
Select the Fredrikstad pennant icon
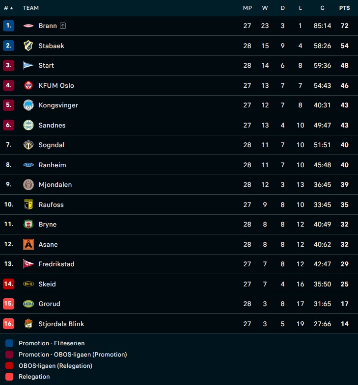tap(28, 264)
